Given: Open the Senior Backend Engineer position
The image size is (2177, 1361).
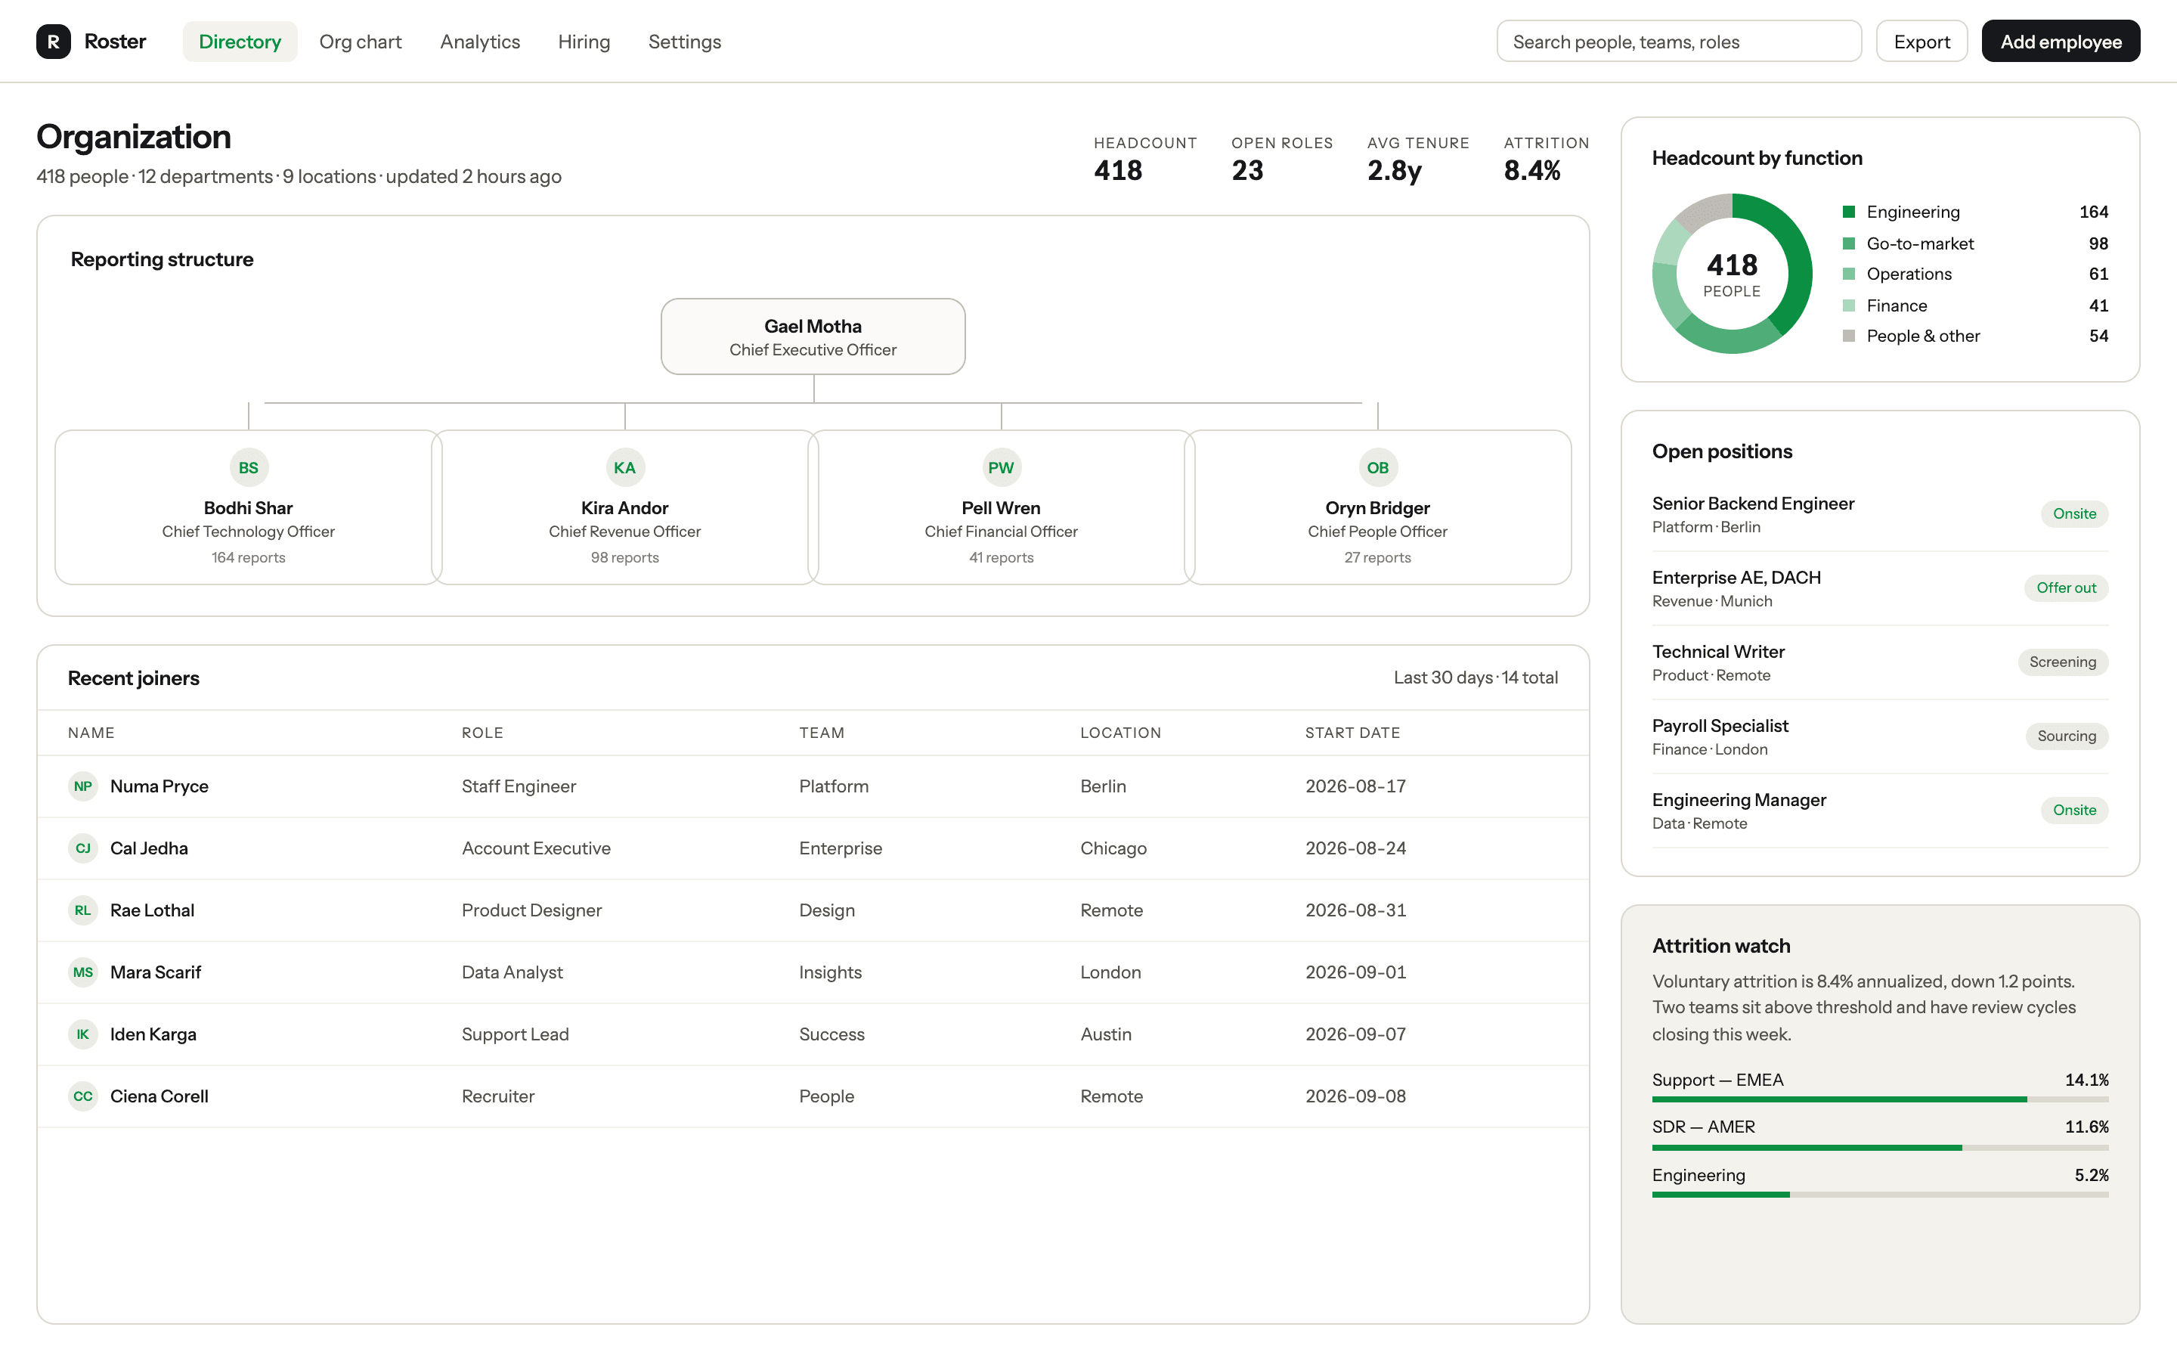Looking at the screenshot, I should pyautogui.click(x=1880, y=514).
